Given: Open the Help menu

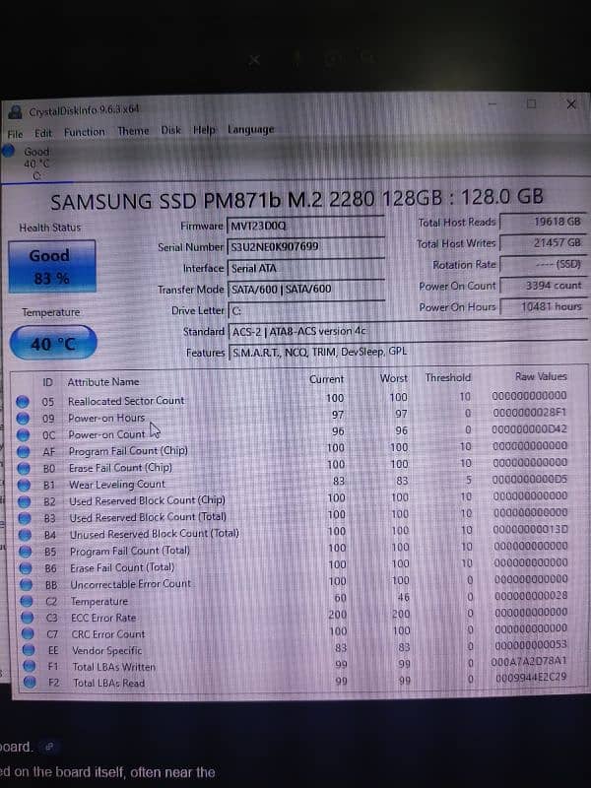Looking at the screenshot, I should [x=204, y=130].
